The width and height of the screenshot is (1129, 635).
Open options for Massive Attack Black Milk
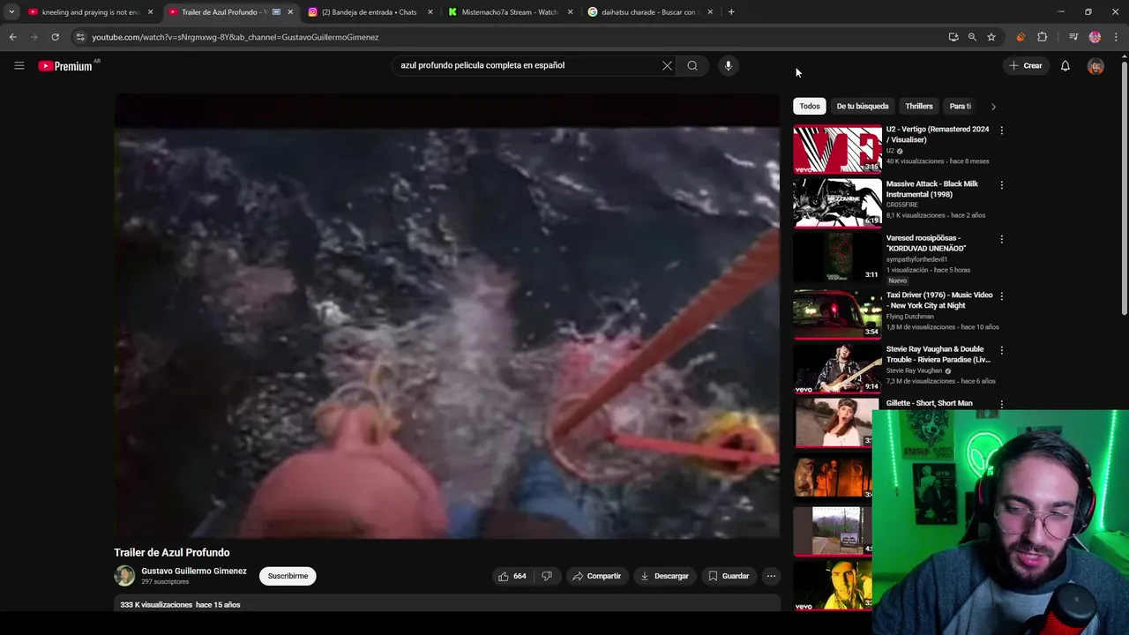[1001, 185]
